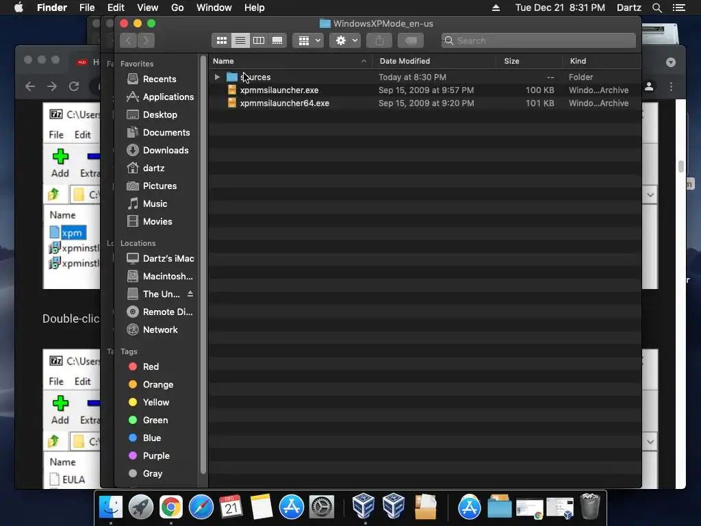Open Safari from the Dock
Viewport: 701px width, 526px height.
(201, 508)
